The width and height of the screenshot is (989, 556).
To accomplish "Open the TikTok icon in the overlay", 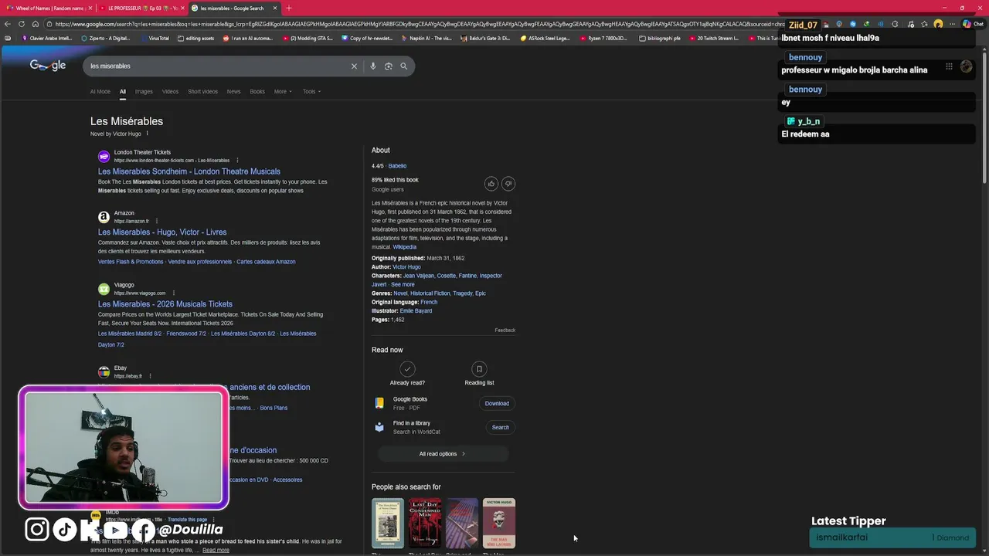I will [x=64, y=529].
